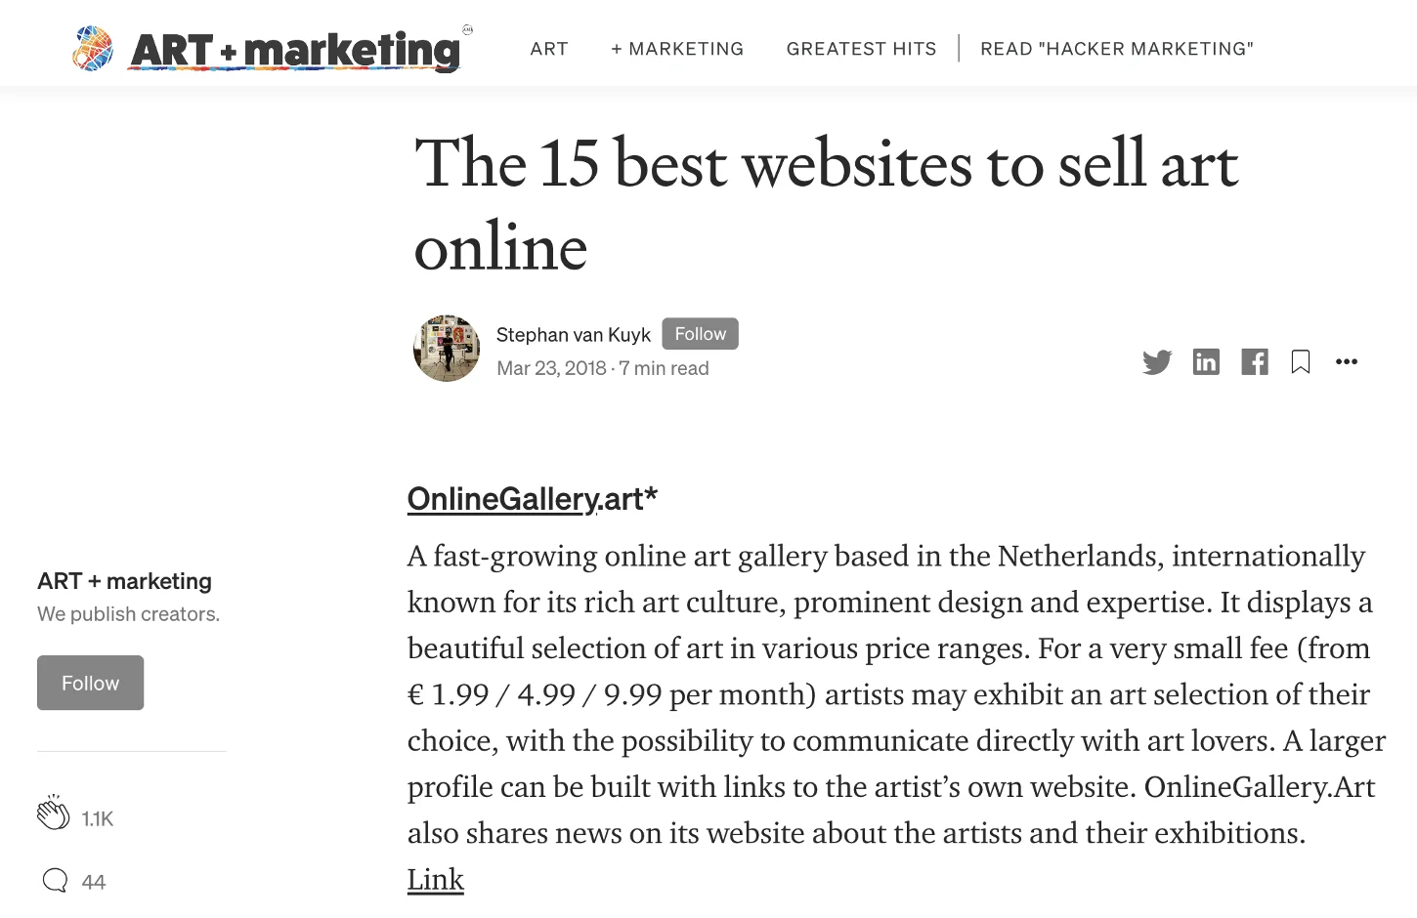Clap for this article
The height and width of the screenshot is (918, 1417).
tap(53, 813)
